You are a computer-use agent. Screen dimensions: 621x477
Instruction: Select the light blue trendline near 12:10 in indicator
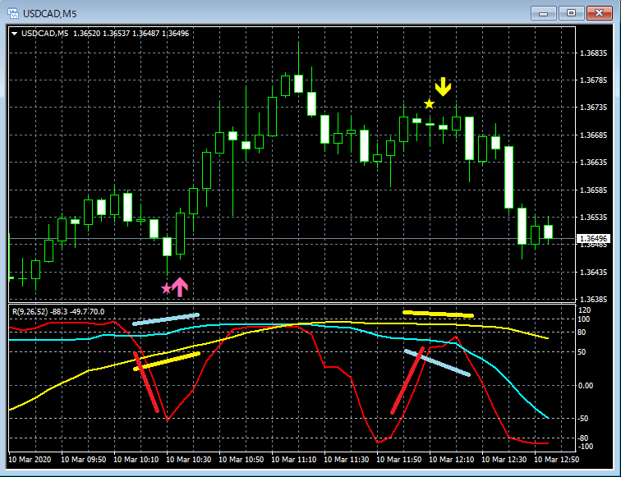coord(437,363)
